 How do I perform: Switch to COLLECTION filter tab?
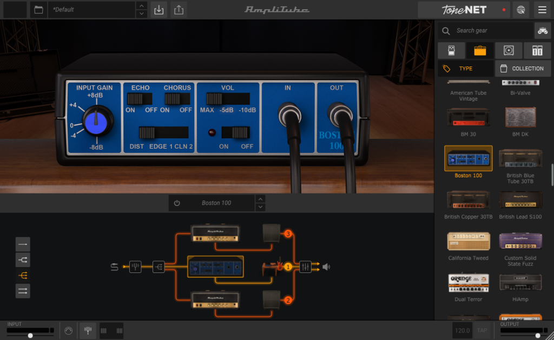(523, 69)
